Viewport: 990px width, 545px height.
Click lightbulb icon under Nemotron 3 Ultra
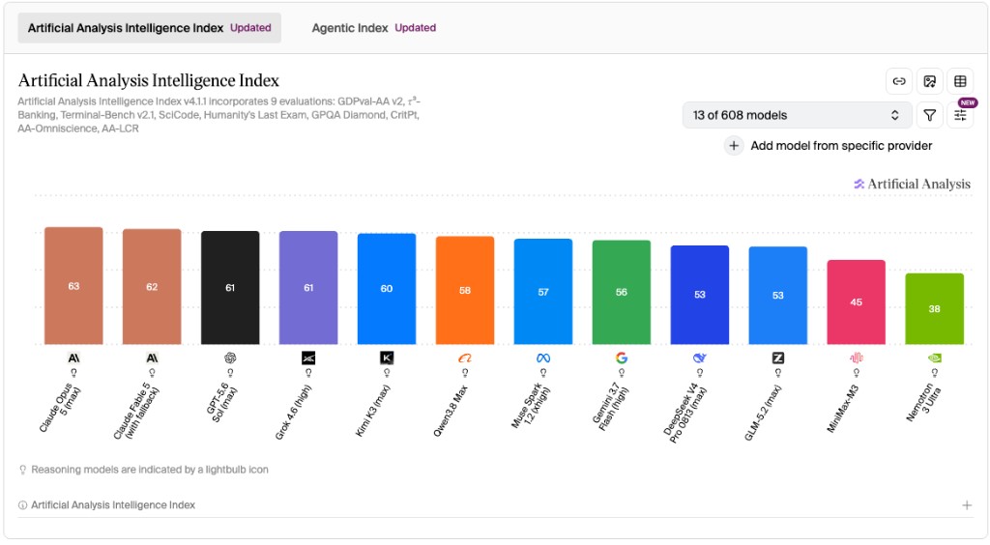coord(935,373)
